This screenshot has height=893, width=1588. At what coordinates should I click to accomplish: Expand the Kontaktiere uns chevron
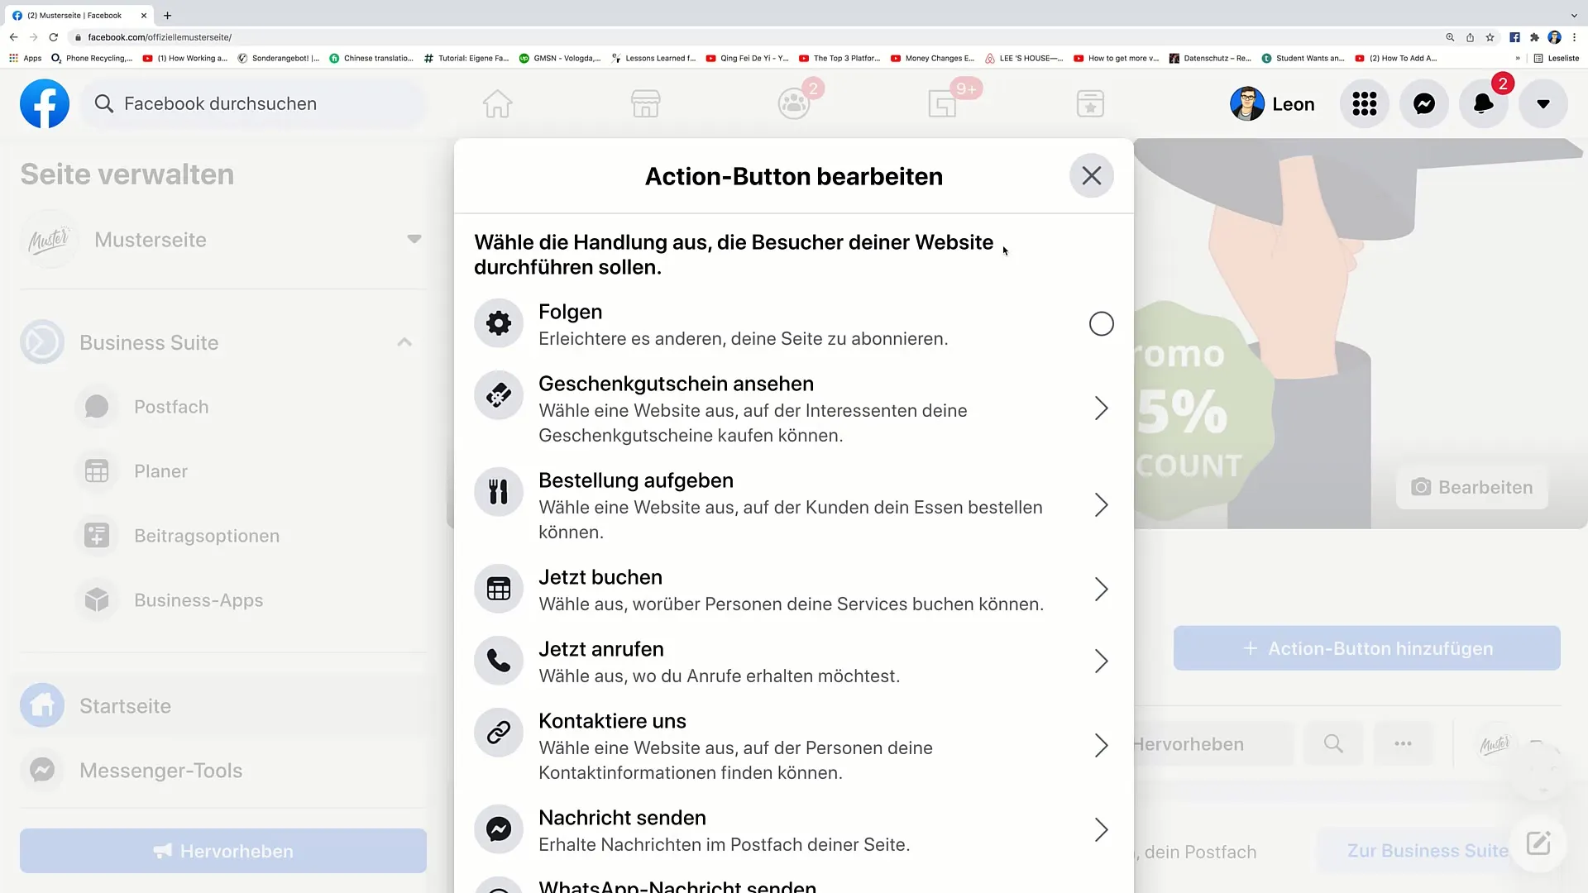tap(1101, 745)
